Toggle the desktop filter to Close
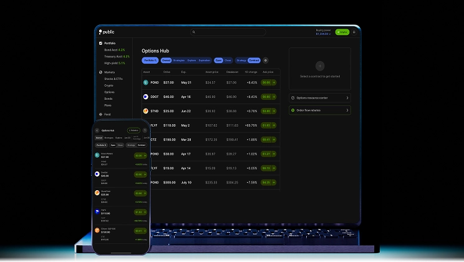This screenshot has height=262, width=464. pyautogui.click(x=228, y=61)
